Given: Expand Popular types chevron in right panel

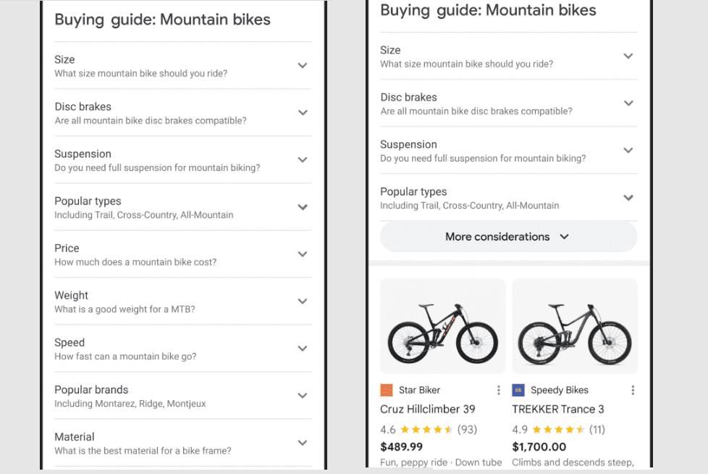Looking at the screenshot, I should 628,197.
